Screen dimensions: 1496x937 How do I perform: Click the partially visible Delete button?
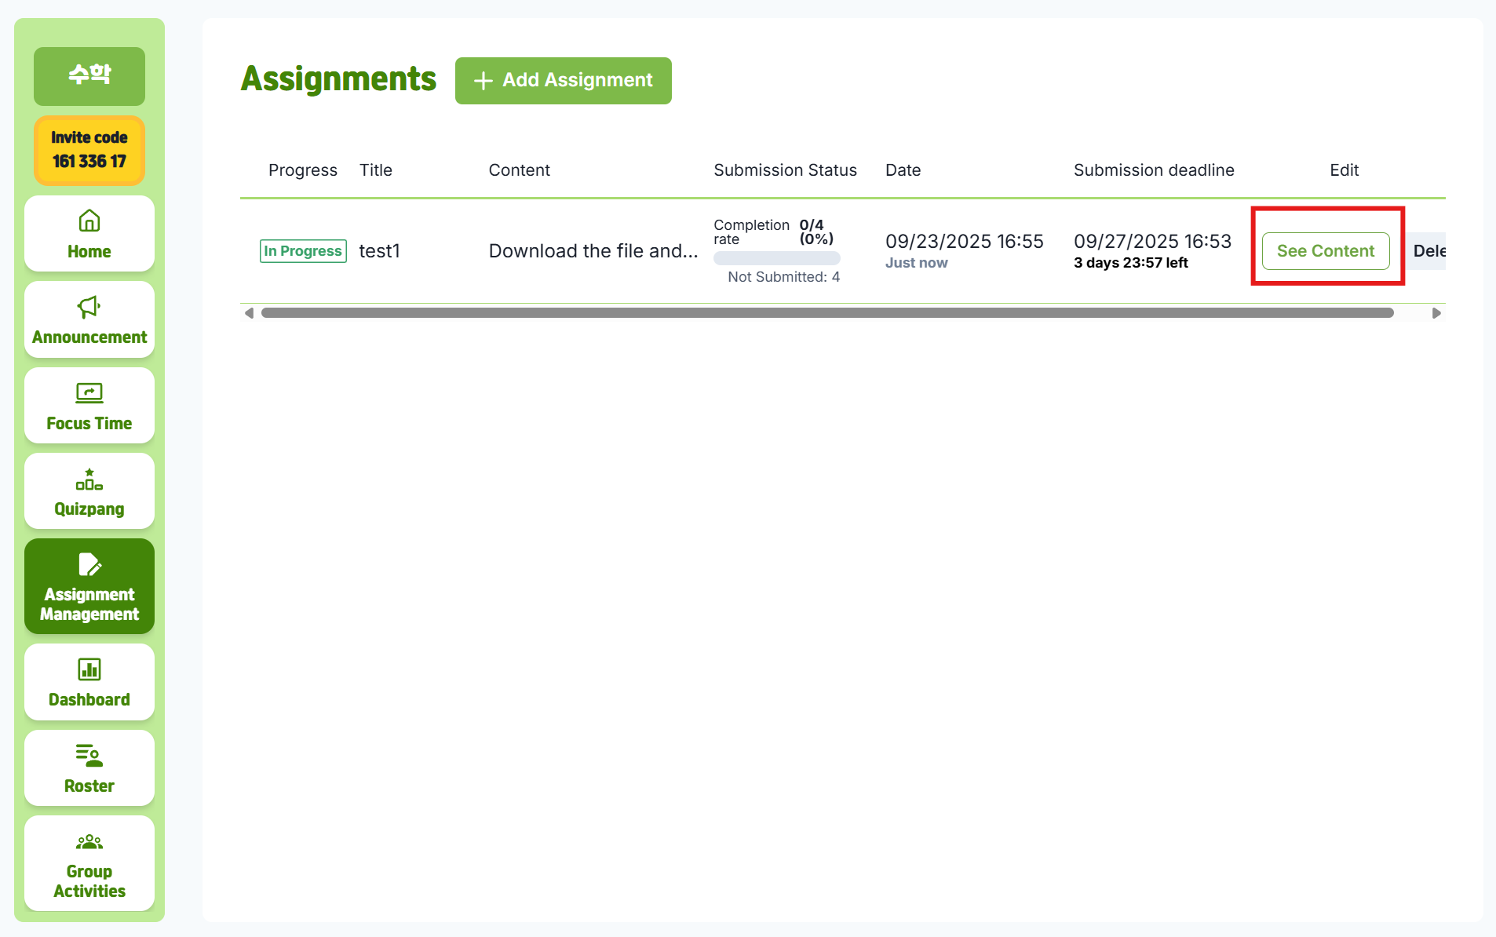1428,251
